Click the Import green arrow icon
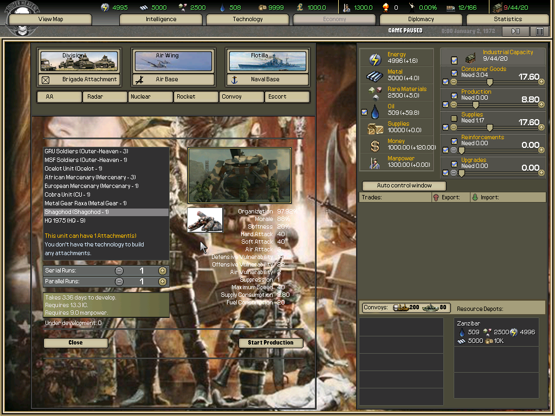 pyautogui.click(x=475, y=198)
